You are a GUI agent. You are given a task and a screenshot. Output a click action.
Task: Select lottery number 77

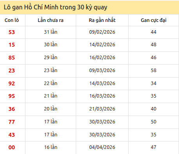point(12,122)
